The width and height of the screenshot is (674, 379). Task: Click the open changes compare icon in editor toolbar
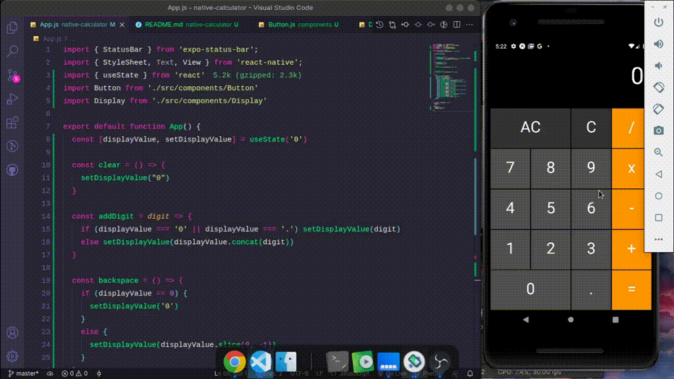pos(392,25)
